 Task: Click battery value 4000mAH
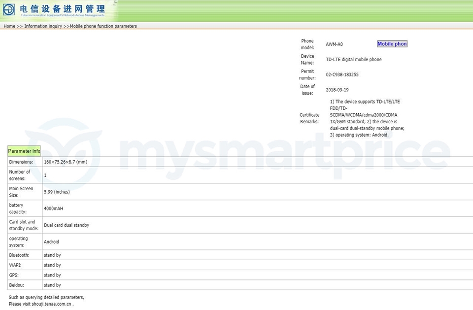53,208
